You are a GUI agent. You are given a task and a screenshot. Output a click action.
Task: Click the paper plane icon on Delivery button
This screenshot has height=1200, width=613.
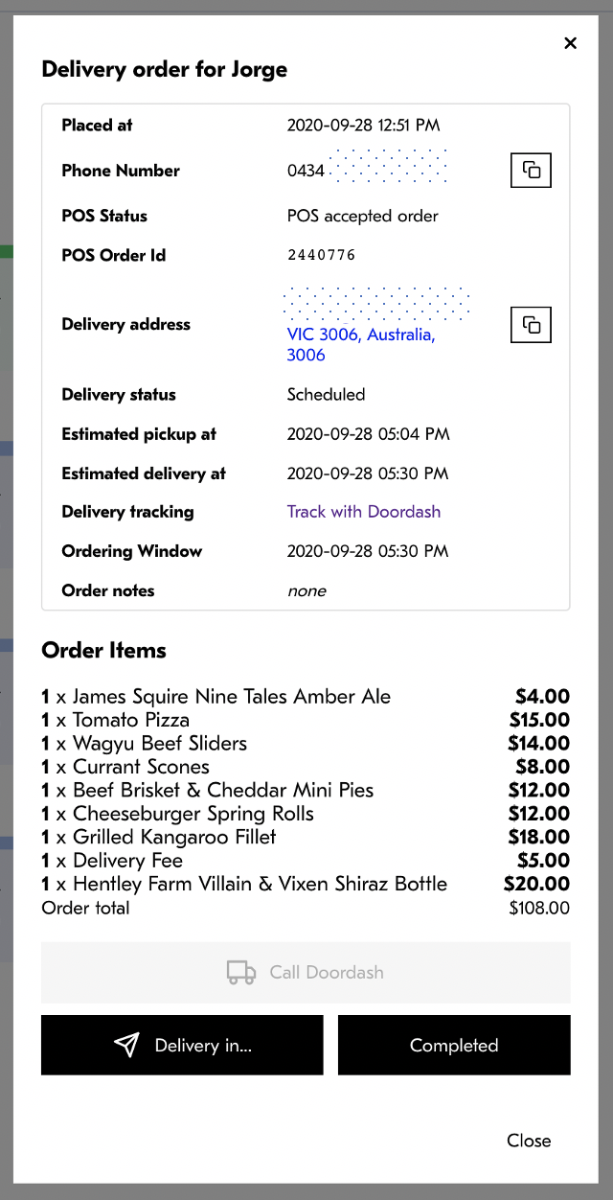pos(126,1045)
